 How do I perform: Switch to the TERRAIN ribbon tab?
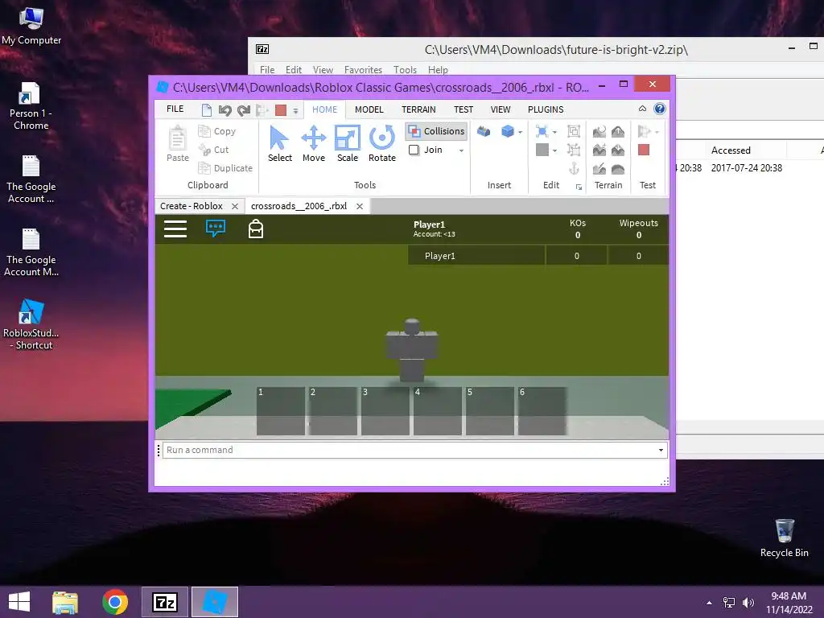pyautogui.click(x=418, y=109)
